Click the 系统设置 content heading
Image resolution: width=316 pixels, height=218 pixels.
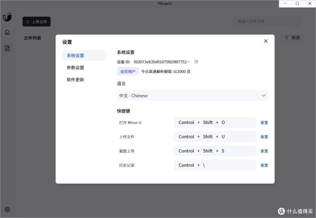[126, 52]
